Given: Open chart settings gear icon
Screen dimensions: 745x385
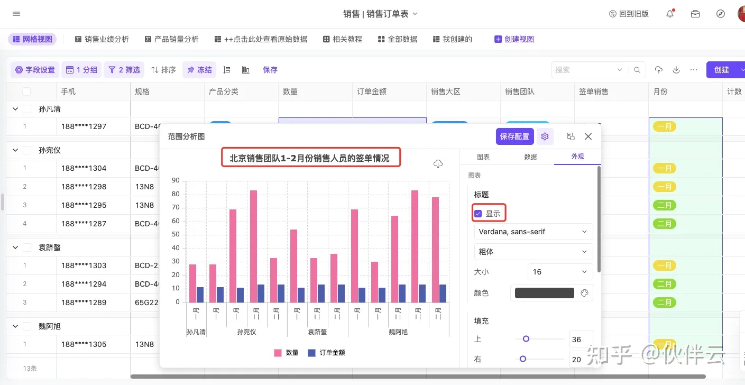Looking at the screenshot, I should point(545,136).
